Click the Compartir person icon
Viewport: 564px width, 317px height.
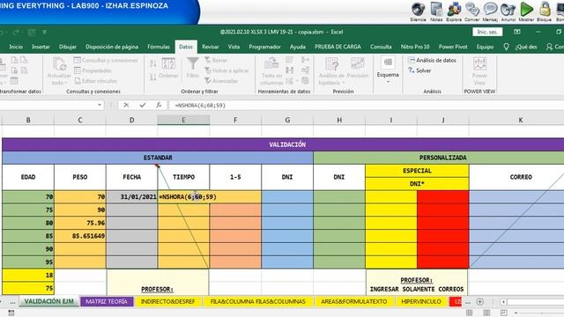(x=549, y=47)
